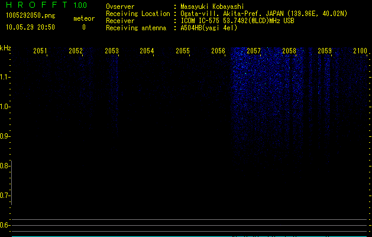Click the 2053 time marker
The width and height of the screenshot is (372, 237).
pyautogui.click(x=112, y=51)
